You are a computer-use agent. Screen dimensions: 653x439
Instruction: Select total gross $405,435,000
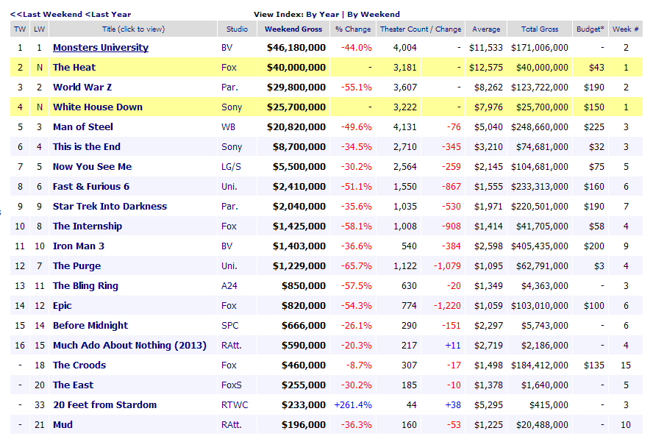(x=540, y=246)
